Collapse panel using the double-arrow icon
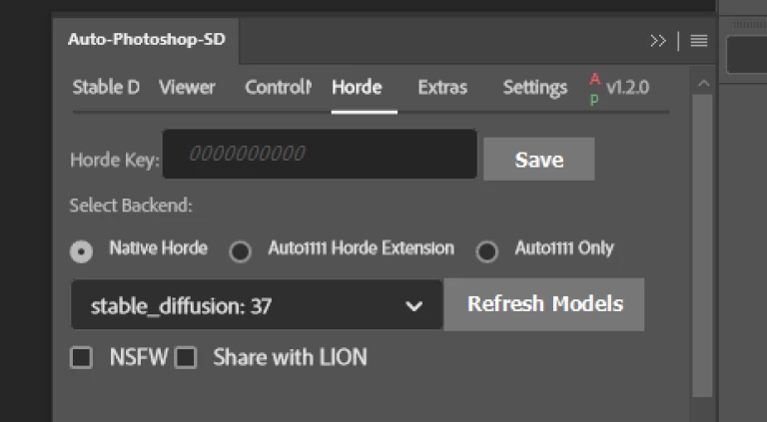 pos(658,41)
